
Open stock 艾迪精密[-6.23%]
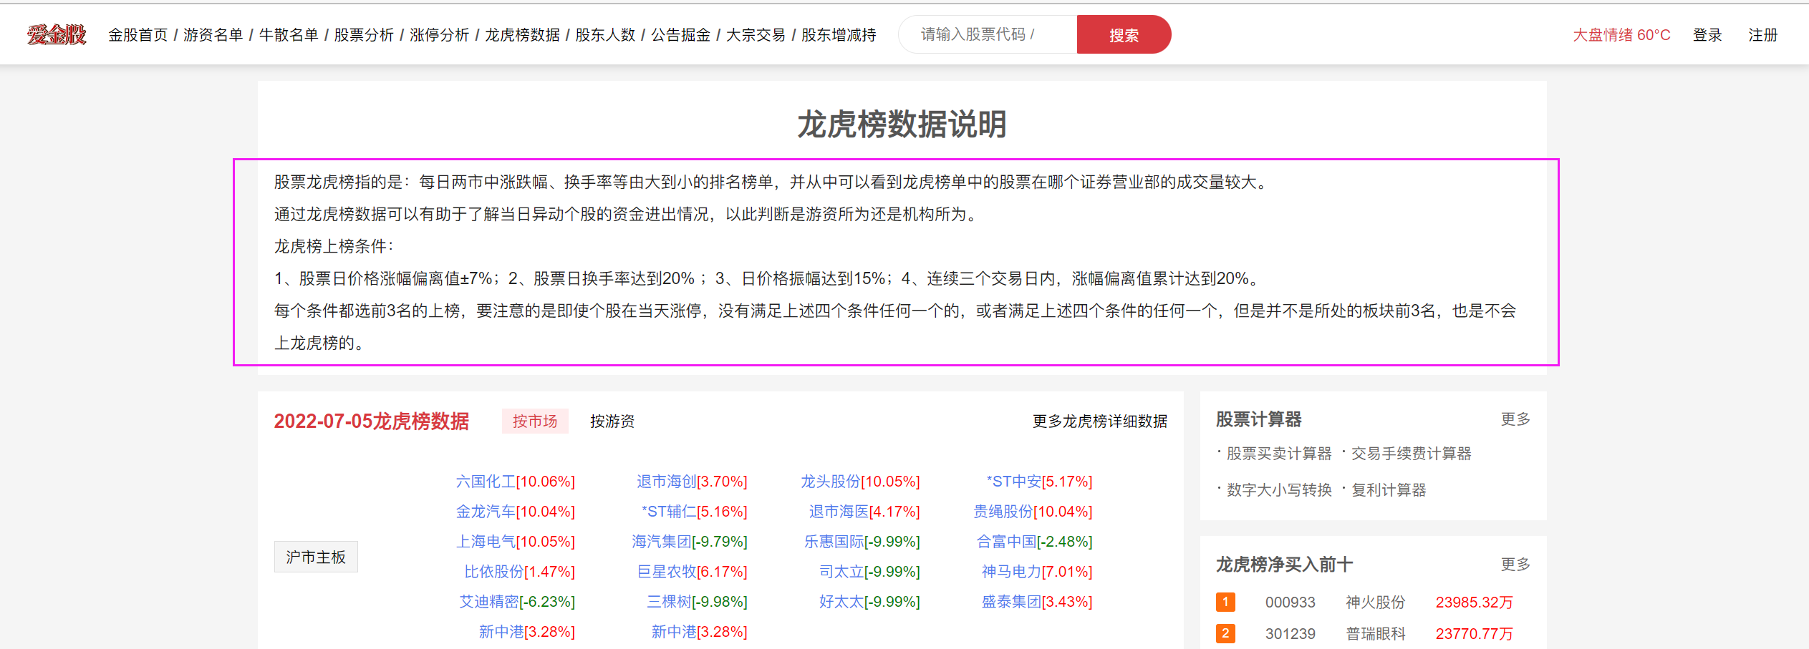[x=517, y=602]
